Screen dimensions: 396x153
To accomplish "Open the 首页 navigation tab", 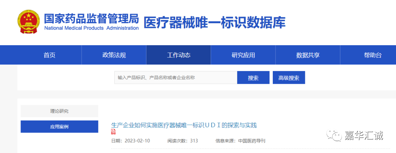I will pyautogui.click(x=49, y=55).
